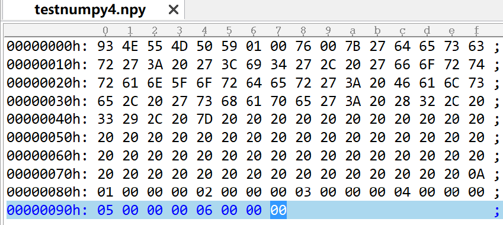Select byte 7D in row 00000040h
This screenshot has width=503, height=225.
tap(204, 119)
